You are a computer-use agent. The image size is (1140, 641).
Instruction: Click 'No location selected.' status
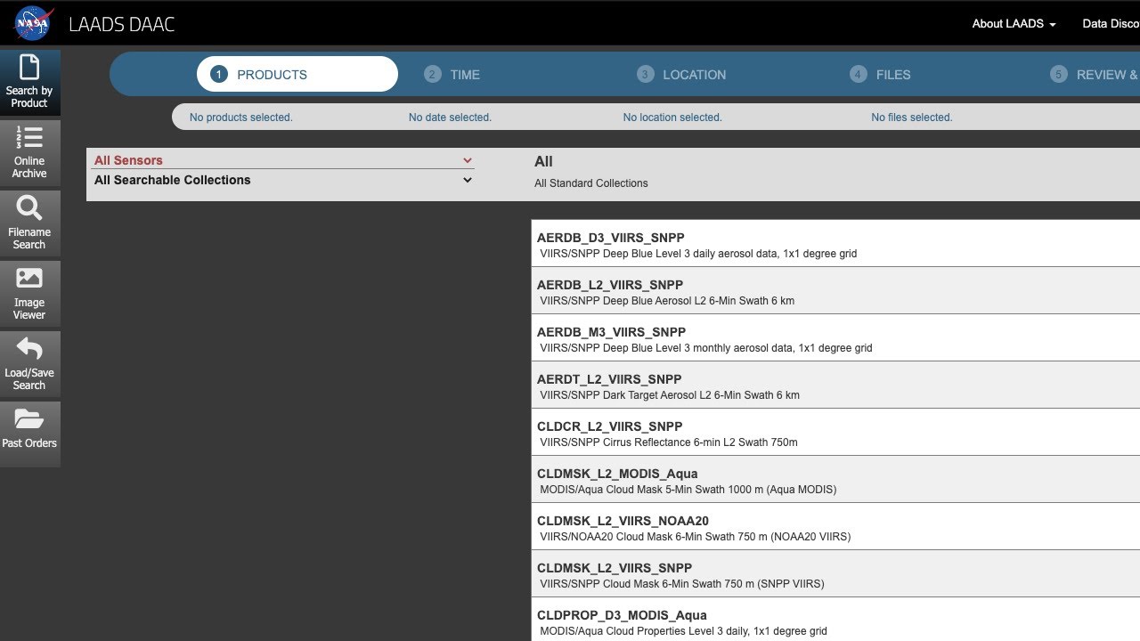[x=672, y=118]
